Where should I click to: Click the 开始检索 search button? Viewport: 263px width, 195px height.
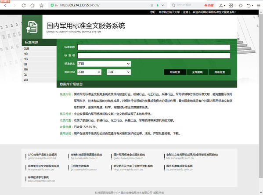coord(175,72)
